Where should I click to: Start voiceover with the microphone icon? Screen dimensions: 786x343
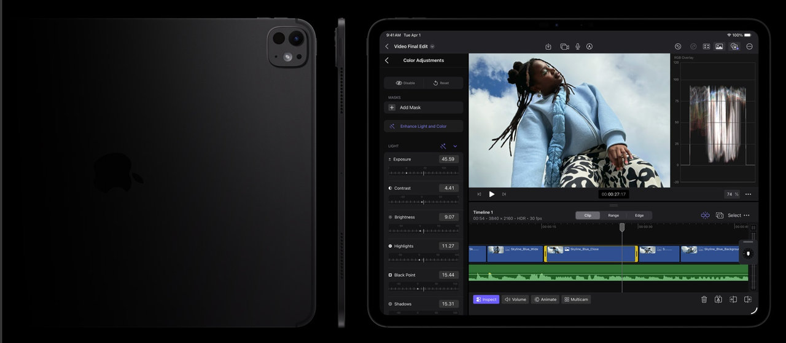coord(577,47)
